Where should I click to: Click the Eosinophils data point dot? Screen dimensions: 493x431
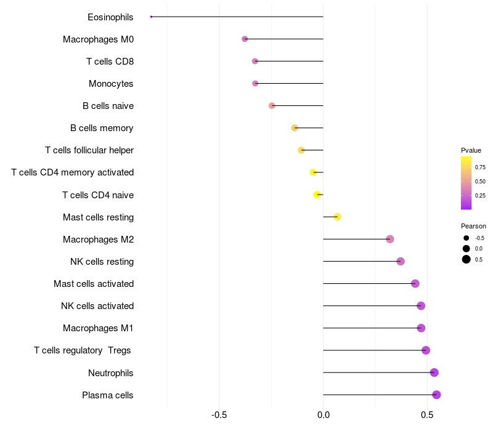click(x=151, y=17)
